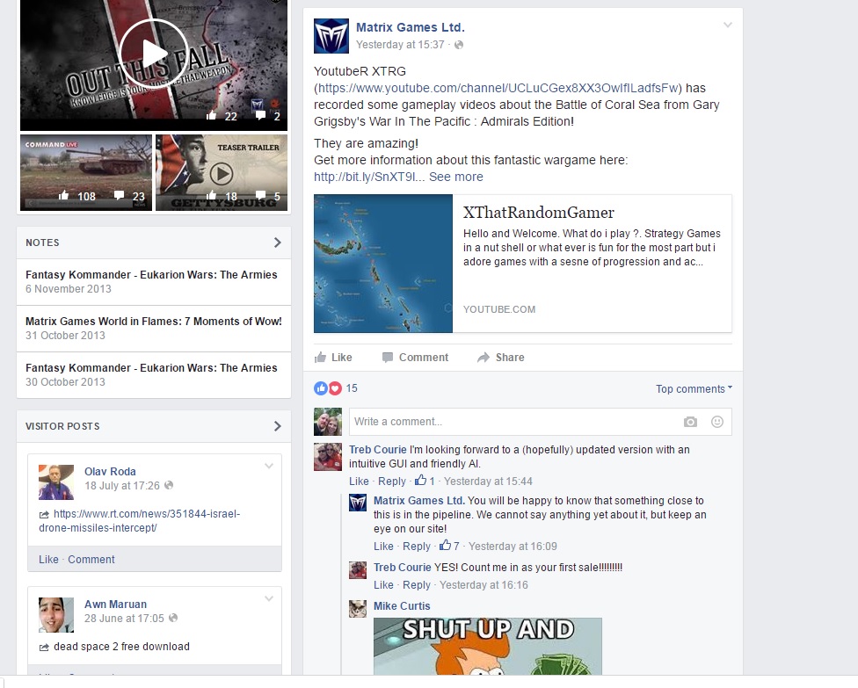Open the YouTube channel URL in the post

pyautogui.click(x=498, y=88)
